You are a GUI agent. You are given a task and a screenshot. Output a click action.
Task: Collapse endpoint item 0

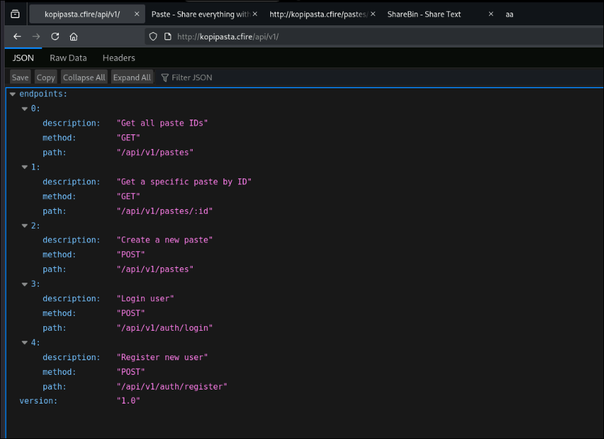click(x=25, y=109)
